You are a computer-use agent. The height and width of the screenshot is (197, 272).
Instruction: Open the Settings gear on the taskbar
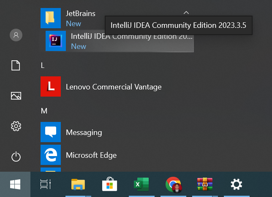(237, 184)
